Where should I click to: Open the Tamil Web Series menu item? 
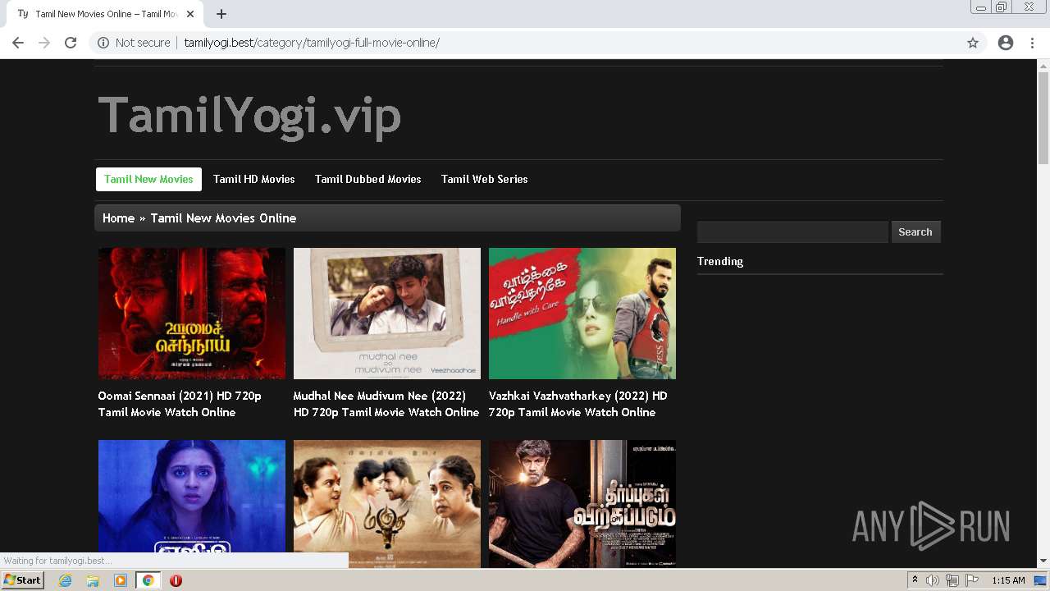(x=484, y=179)
